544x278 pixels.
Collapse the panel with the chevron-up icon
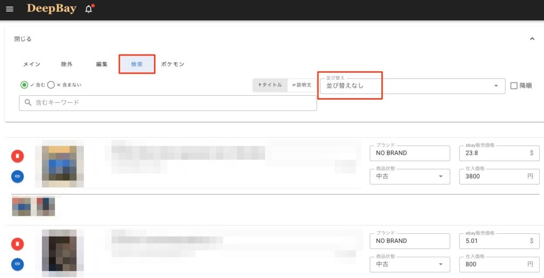(x=532, y=39)
